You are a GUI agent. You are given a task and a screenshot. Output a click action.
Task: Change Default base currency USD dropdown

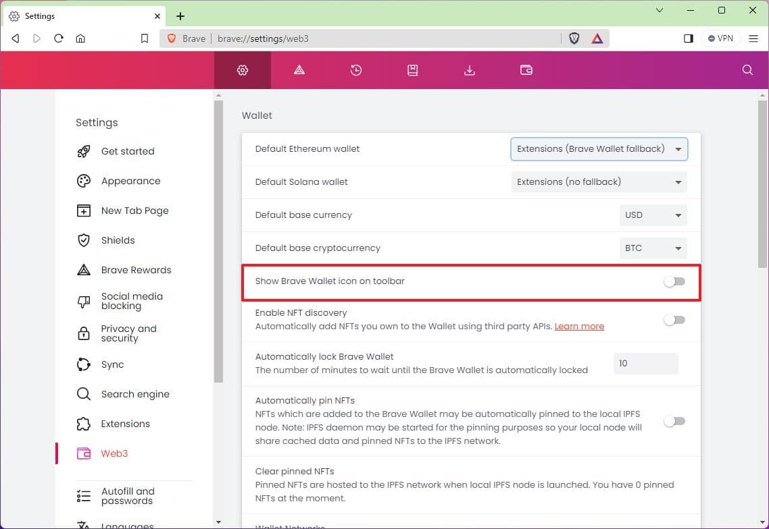point(652,215)
